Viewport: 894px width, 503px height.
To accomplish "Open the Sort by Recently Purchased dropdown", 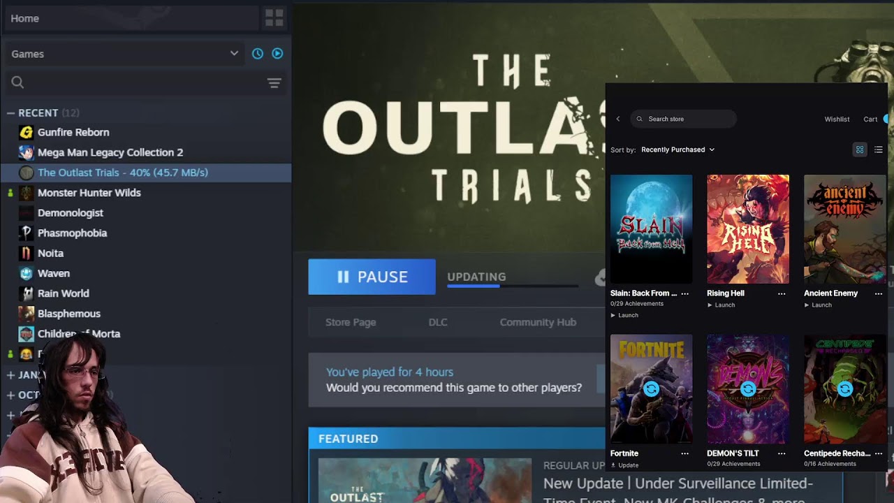I will point(677,150).
